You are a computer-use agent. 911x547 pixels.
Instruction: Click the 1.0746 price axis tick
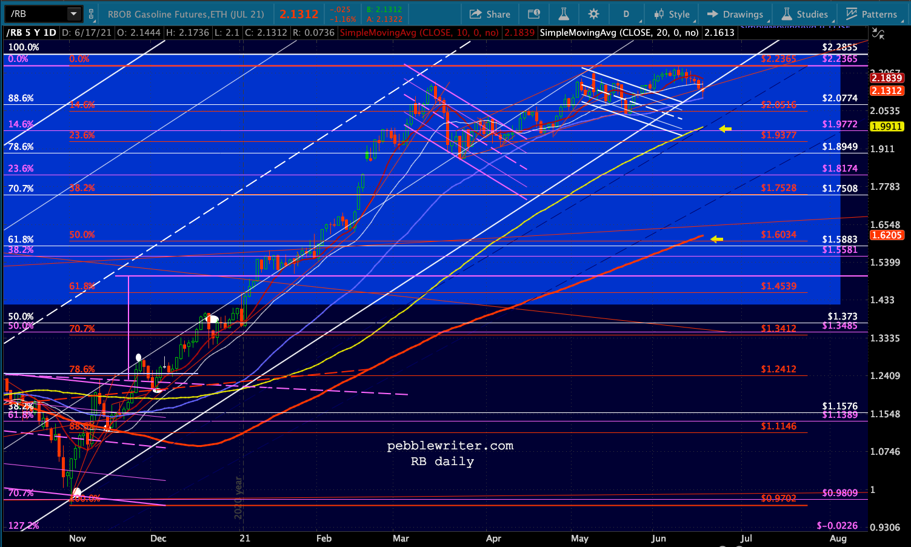point(886,451)
